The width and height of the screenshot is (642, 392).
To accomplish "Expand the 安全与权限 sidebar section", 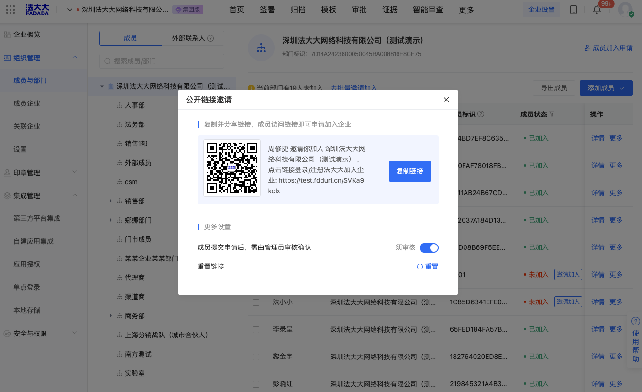I will 75,333.
